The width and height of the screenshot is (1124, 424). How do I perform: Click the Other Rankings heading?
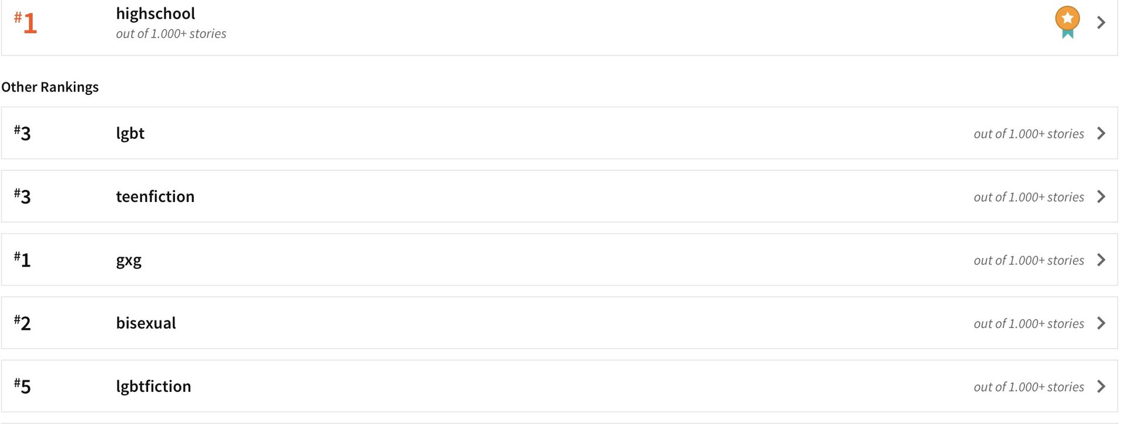click(x=50, y=87)
